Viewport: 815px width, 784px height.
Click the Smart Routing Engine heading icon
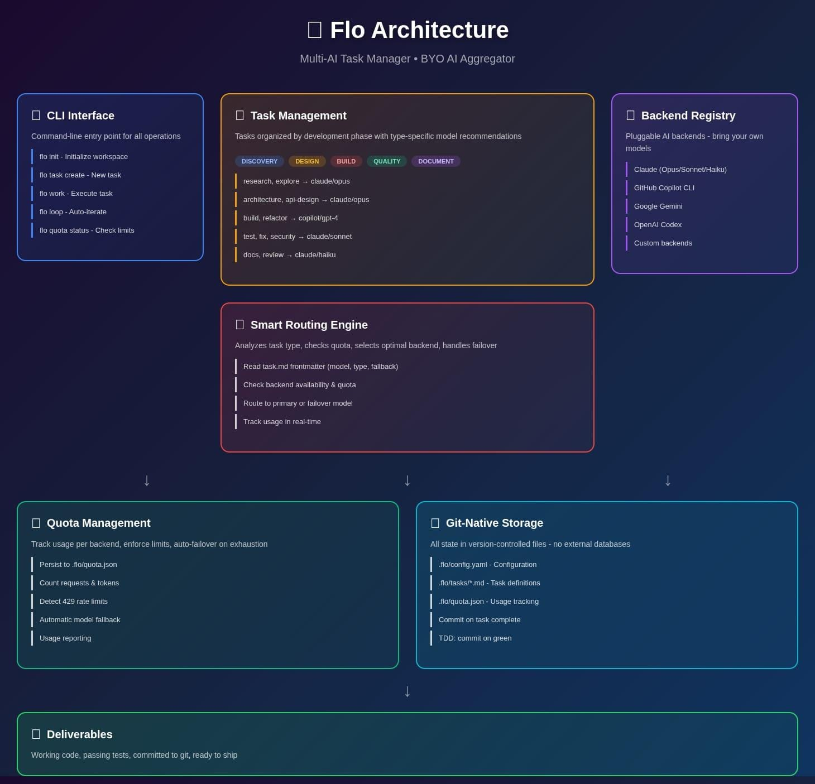coord(240,325)
